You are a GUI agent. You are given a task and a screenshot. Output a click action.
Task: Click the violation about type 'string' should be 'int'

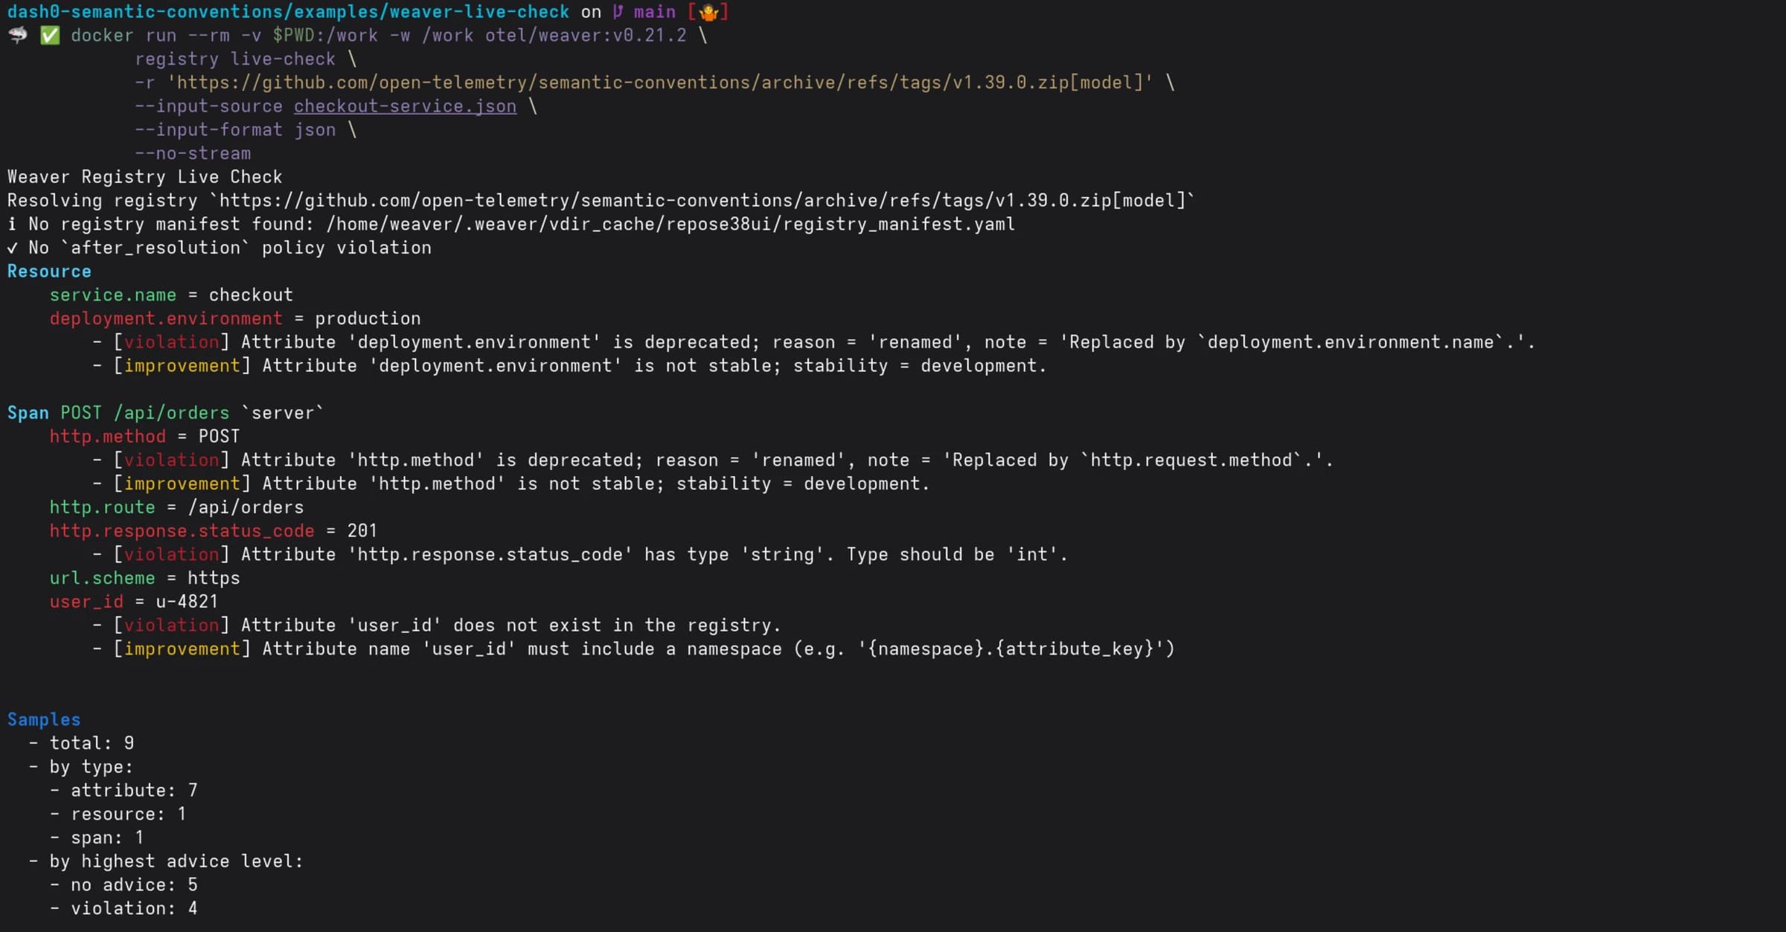pyautogui.click(x=580, y=555)
